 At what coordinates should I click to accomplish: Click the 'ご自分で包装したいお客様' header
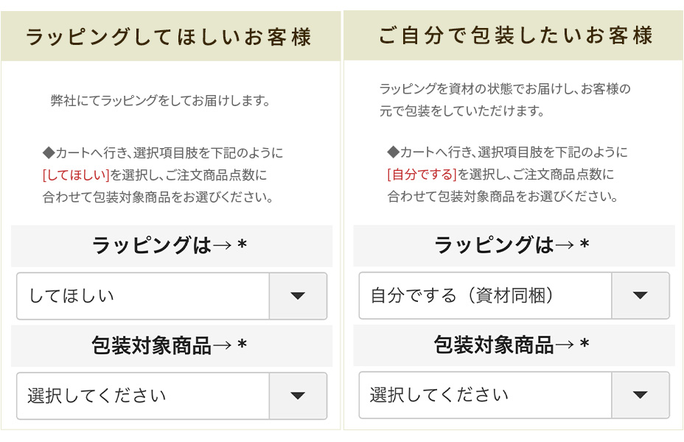coord(515,35)
